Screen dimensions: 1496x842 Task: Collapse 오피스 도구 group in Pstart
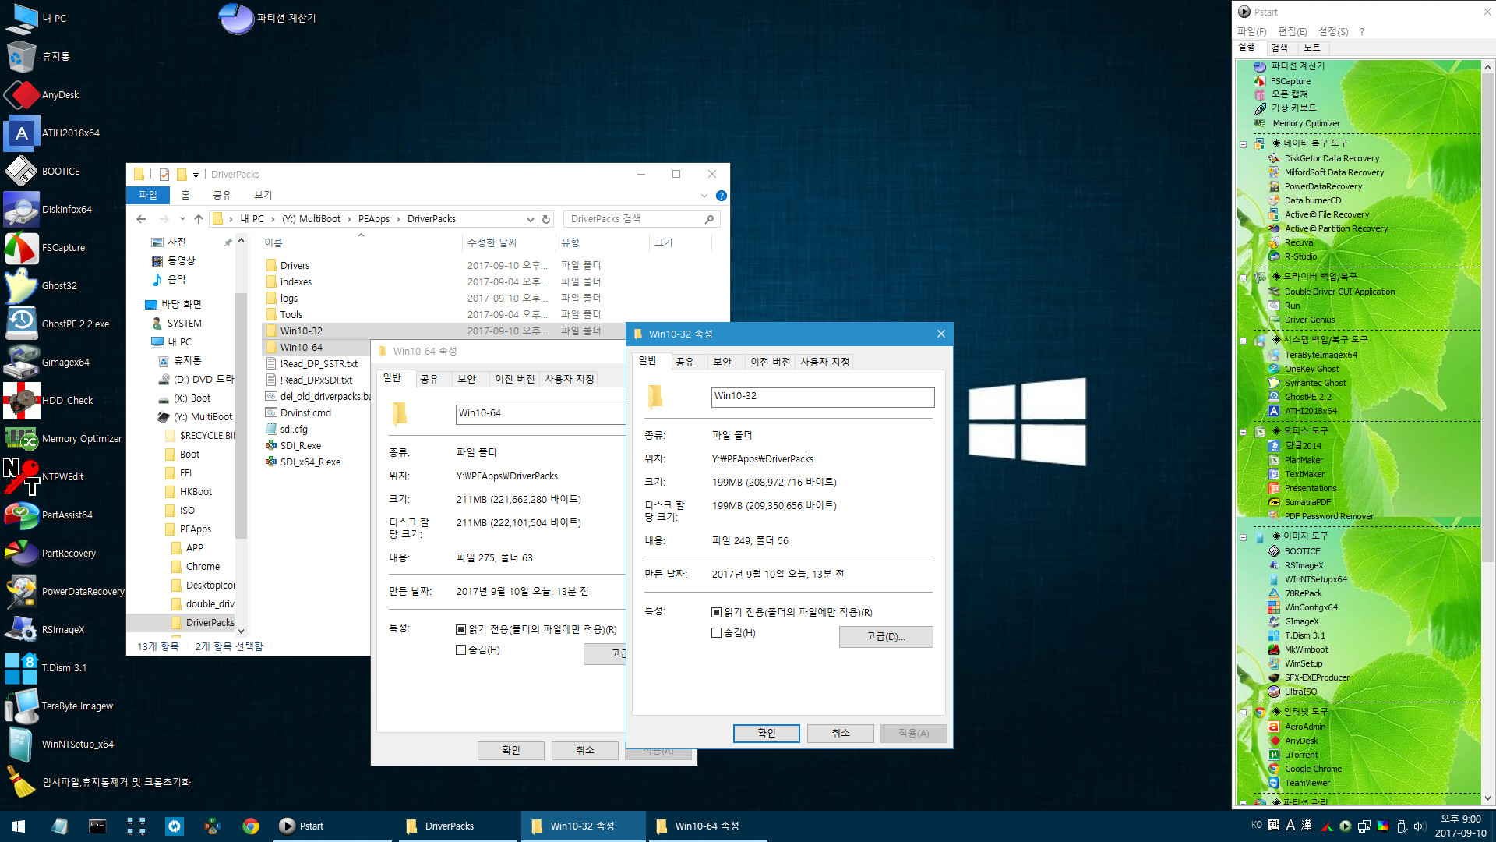[1244, 432]
